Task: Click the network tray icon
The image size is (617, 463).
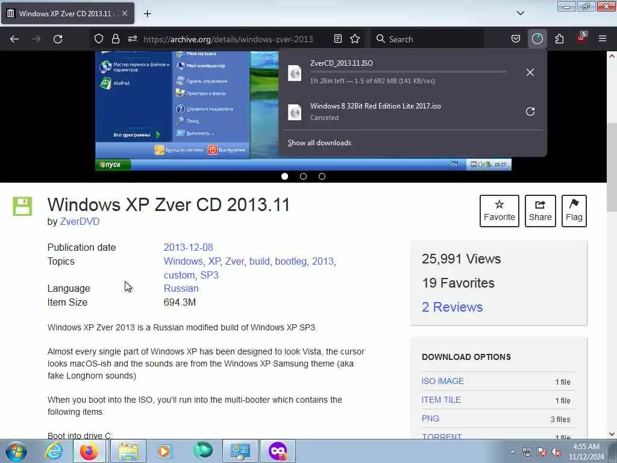Action: point(527,452)
